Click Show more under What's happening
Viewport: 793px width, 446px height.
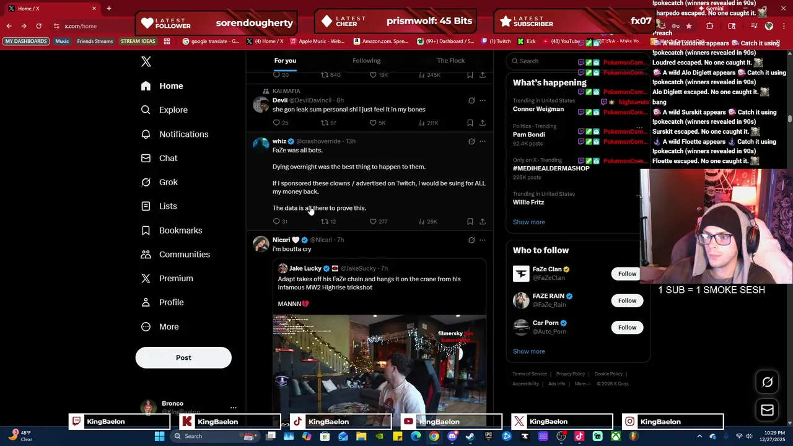coord(528,222)
